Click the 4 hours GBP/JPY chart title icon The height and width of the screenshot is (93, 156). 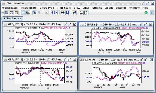pos(82,60)
